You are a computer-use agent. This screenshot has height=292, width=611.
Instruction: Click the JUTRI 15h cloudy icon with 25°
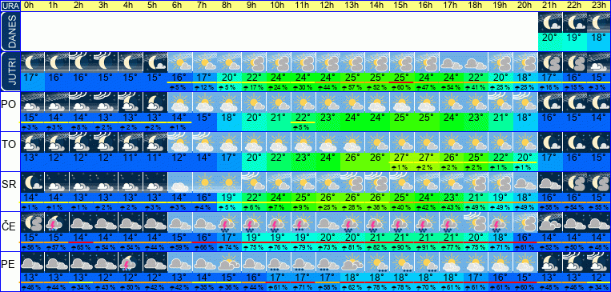(401, 62)
